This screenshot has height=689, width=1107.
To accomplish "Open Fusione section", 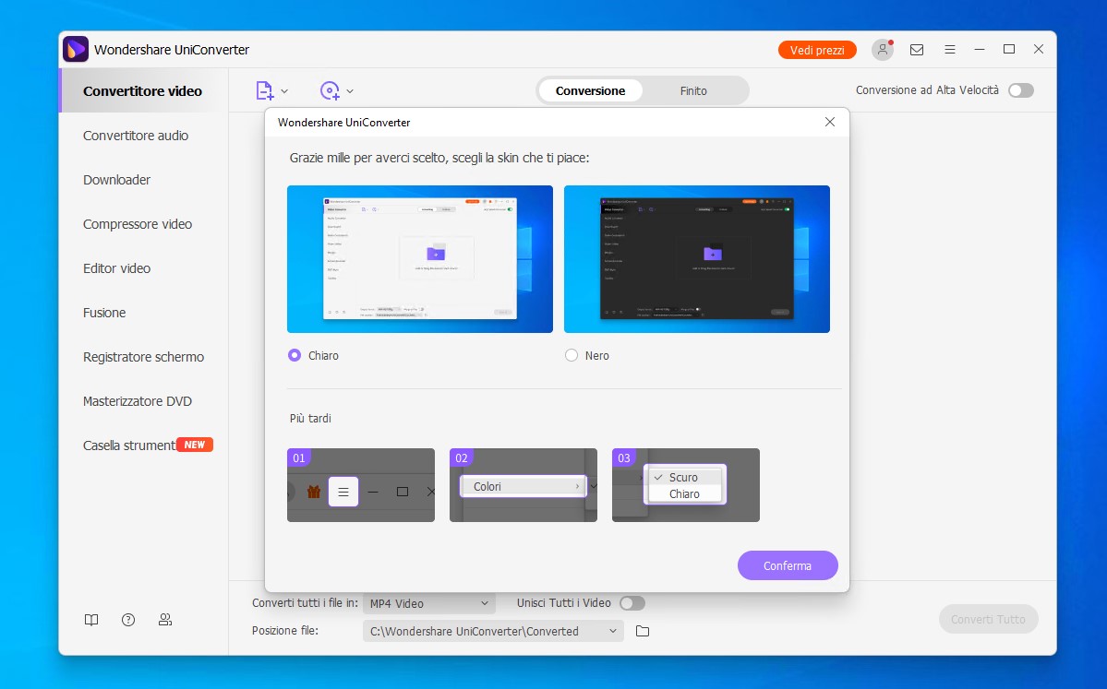I will (104, 313).
